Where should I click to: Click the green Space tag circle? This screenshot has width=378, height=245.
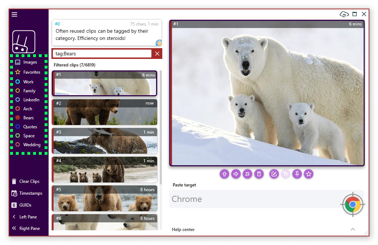click(x=18, y=136)
